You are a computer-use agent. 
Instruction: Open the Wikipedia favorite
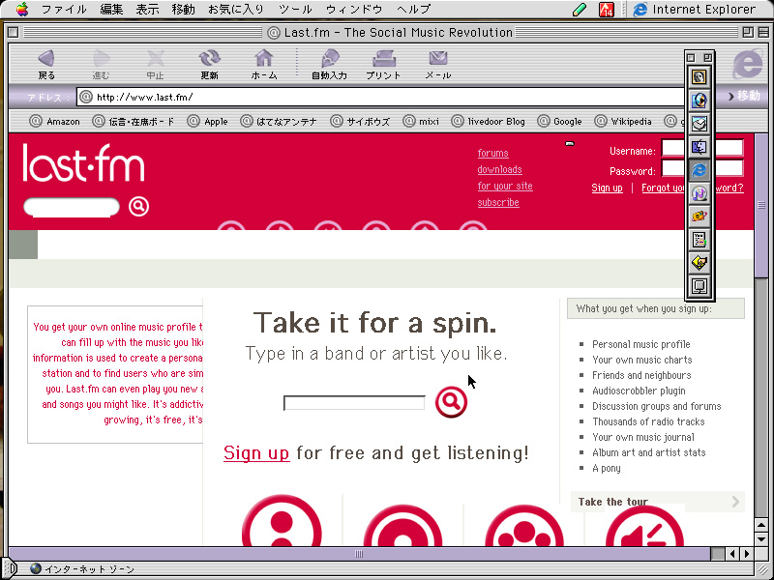pos(623,122)
